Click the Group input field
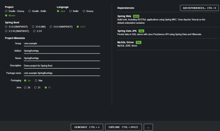This screenshot has width=220, height=131. [62, 44]
